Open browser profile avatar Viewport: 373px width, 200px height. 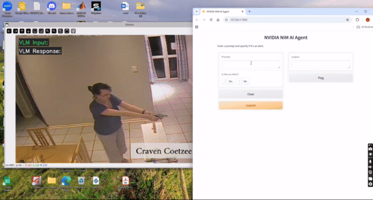[367, 20]
